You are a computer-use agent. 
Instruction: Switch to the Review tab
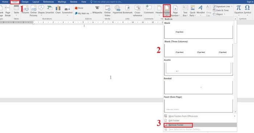[74, 2]
